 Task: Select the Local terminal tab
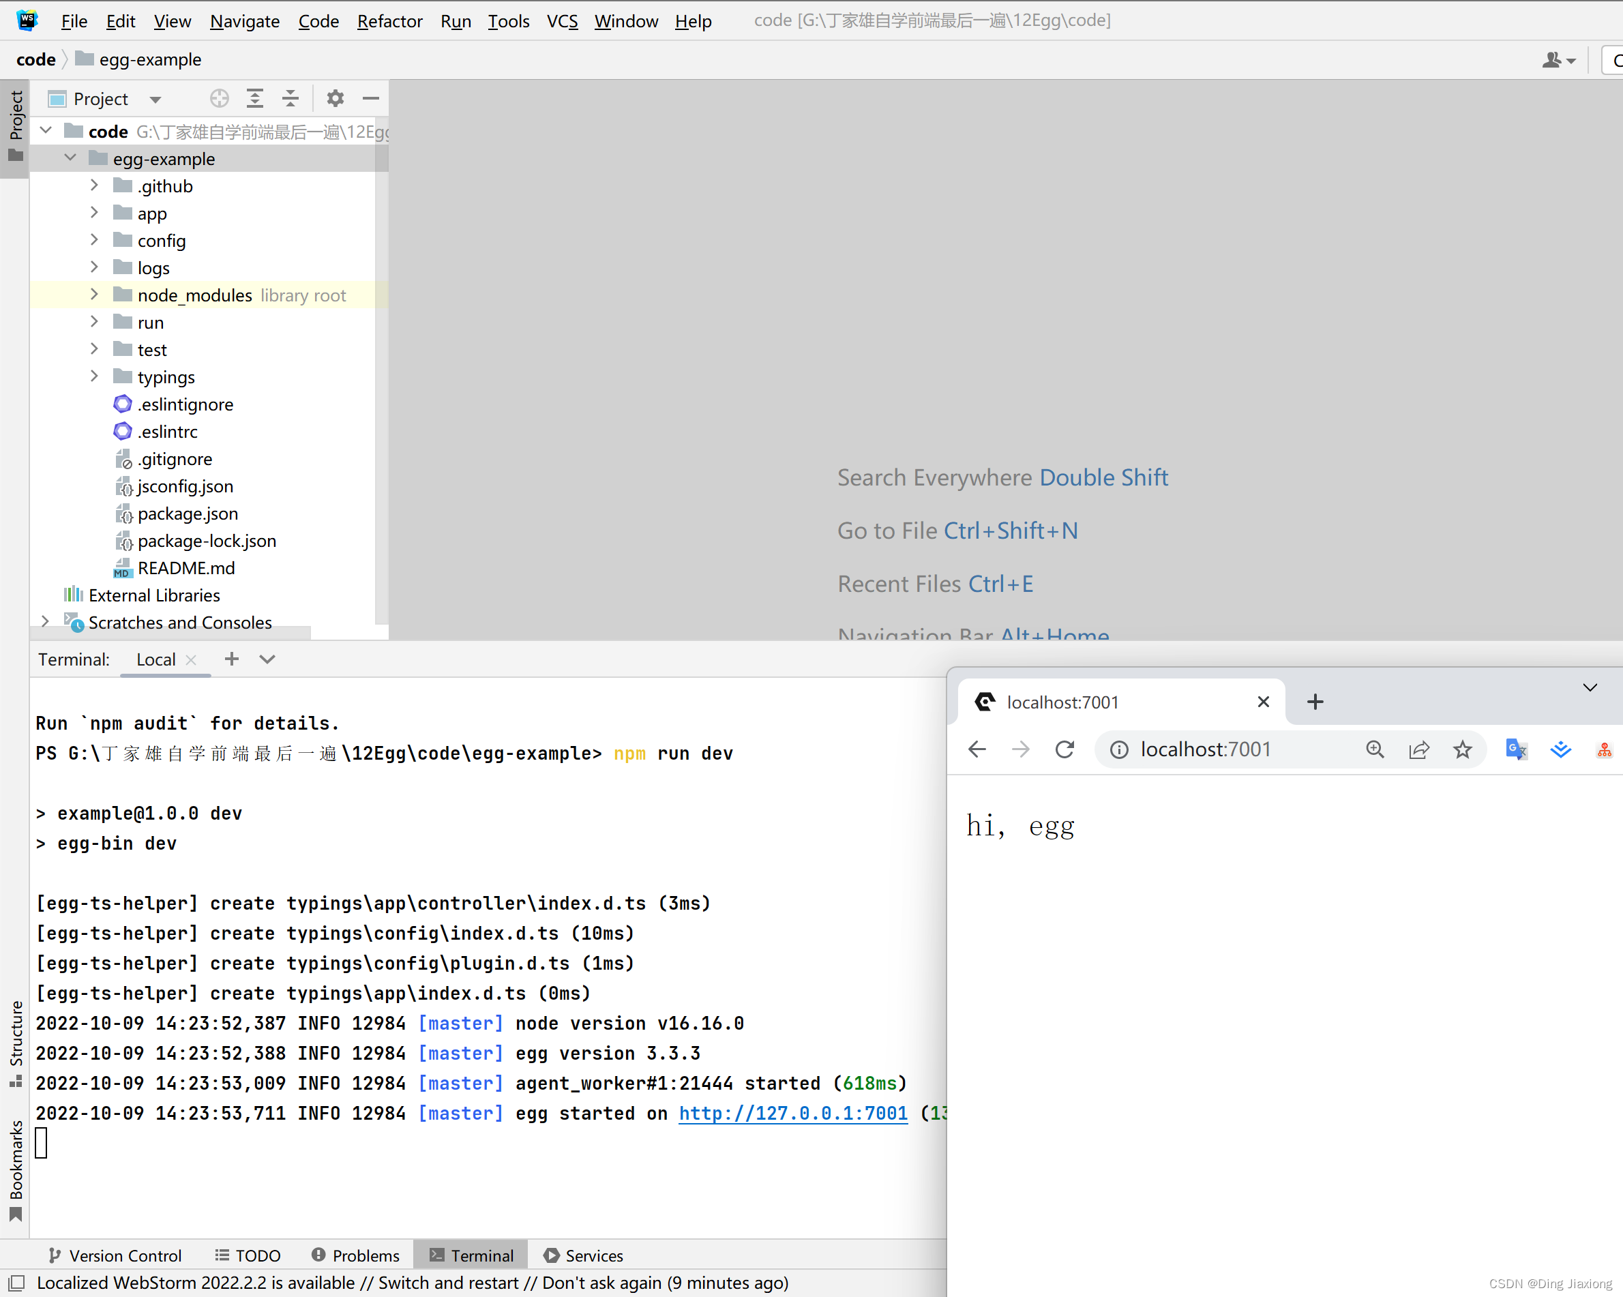(156, 659)
